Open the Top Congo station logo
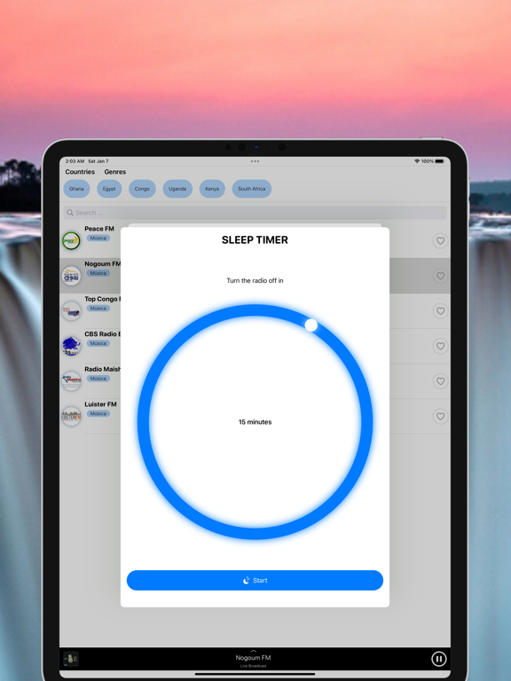Viewport: 511px width, 681px height. [x=71, y=311]
